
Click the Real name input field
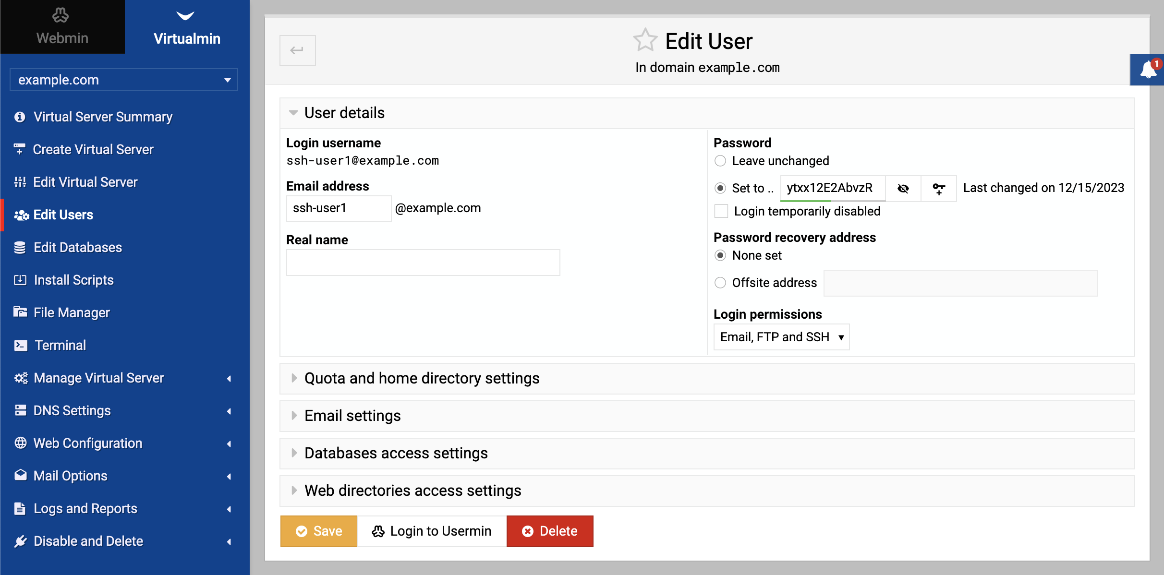423,263
